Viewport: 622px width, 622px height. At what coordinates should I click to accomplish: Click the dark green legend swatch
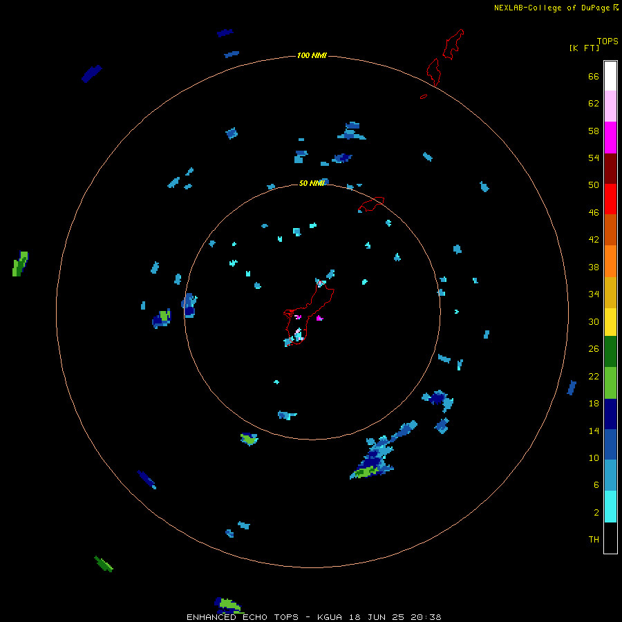610,351
